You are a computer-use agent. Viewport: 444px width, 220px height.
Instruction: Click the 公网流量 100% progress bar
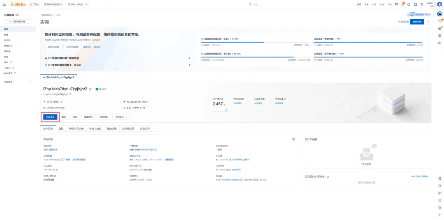(x=368, y=57)
